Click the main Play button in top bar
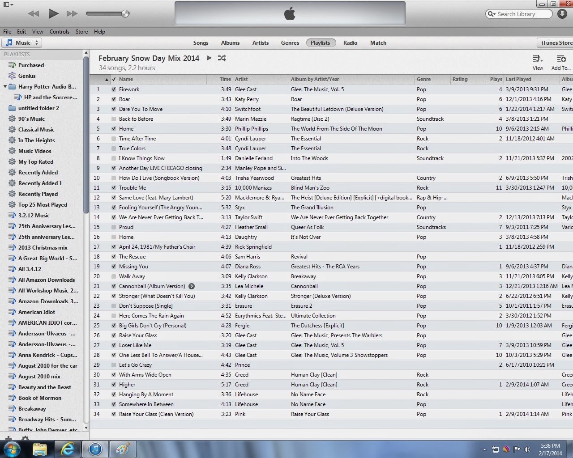The image size is (573, 458). (53, 13)
